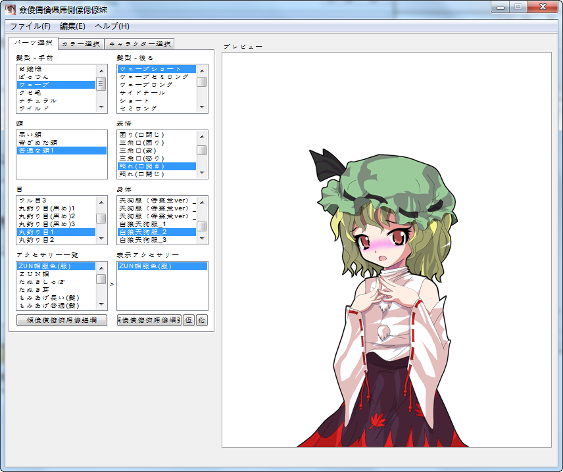
Task: Switch to the カラー選択 tab
Action: pos(81,44)
